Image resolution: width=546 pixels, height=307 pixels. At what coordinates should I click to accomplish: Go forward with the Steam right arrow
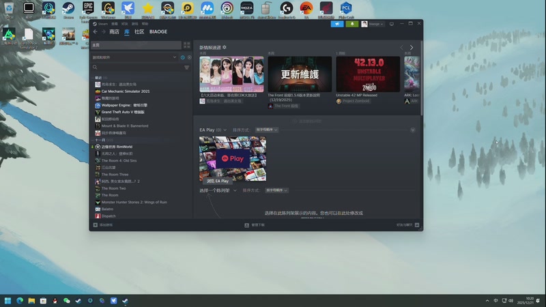pos(104,31)
